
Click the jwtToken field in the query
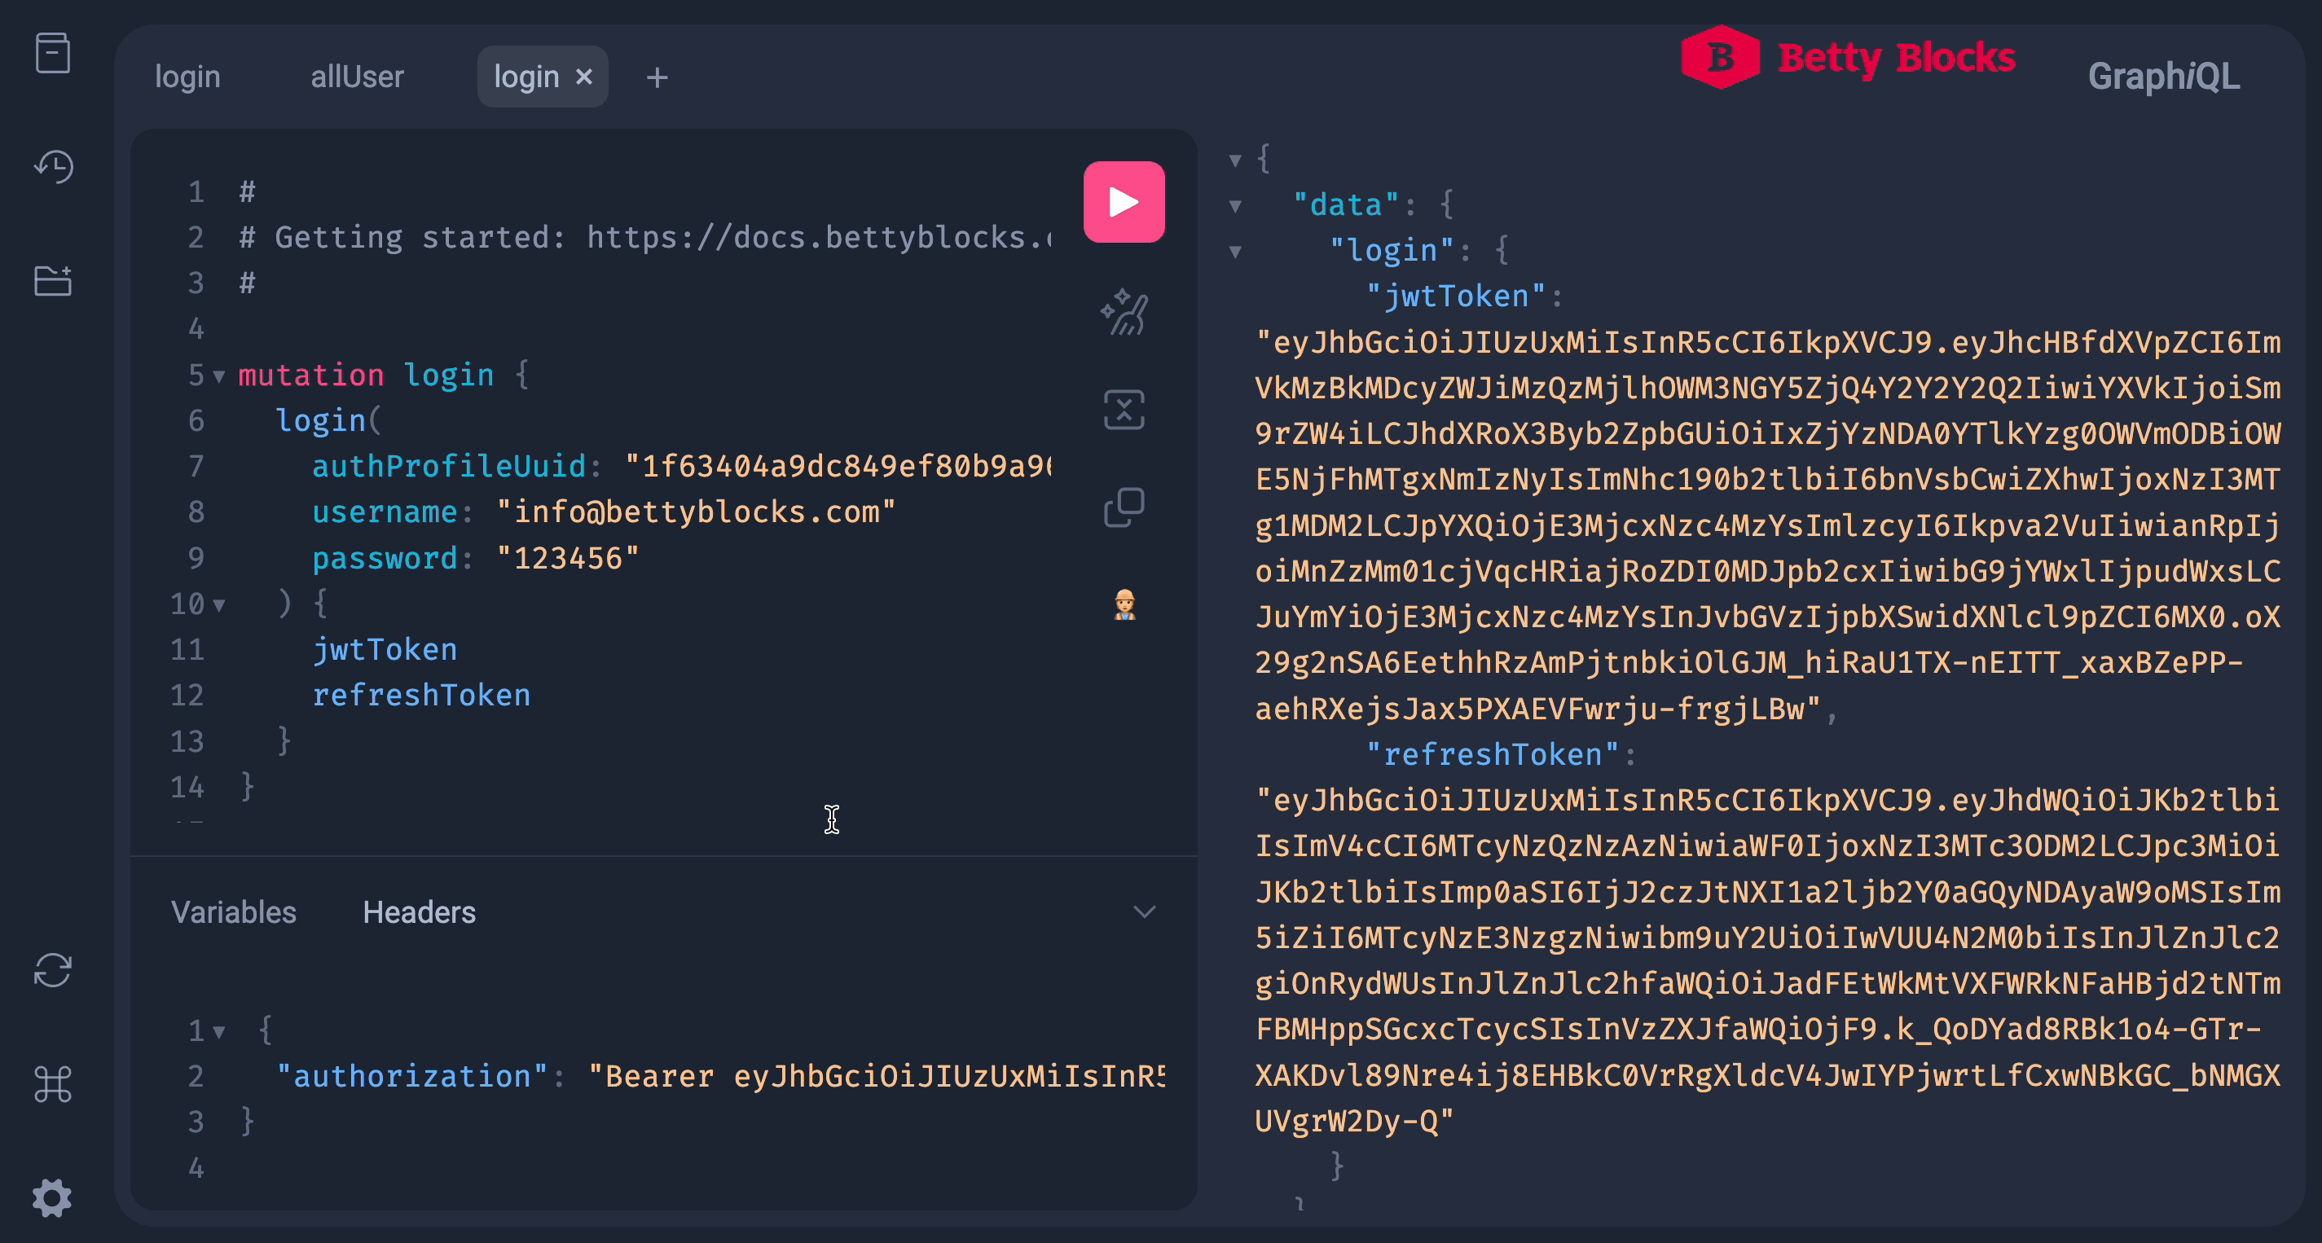click(x=385, y=650)
